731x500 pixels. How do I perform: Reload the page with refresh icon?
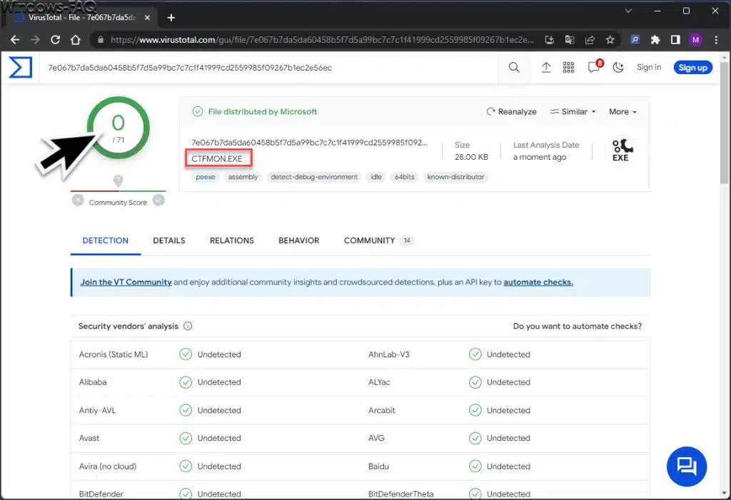(x=55, y=40)
